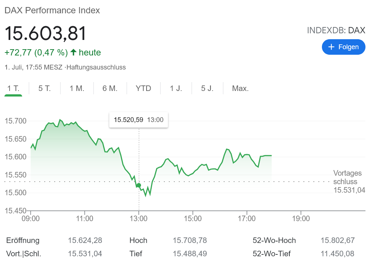
Task: Switch to the 5 T. chart tab
Action: coord(44,88)
